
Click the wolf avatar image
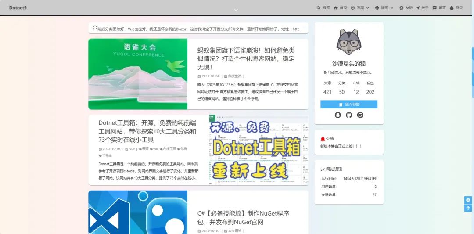(x=349, y=42)
